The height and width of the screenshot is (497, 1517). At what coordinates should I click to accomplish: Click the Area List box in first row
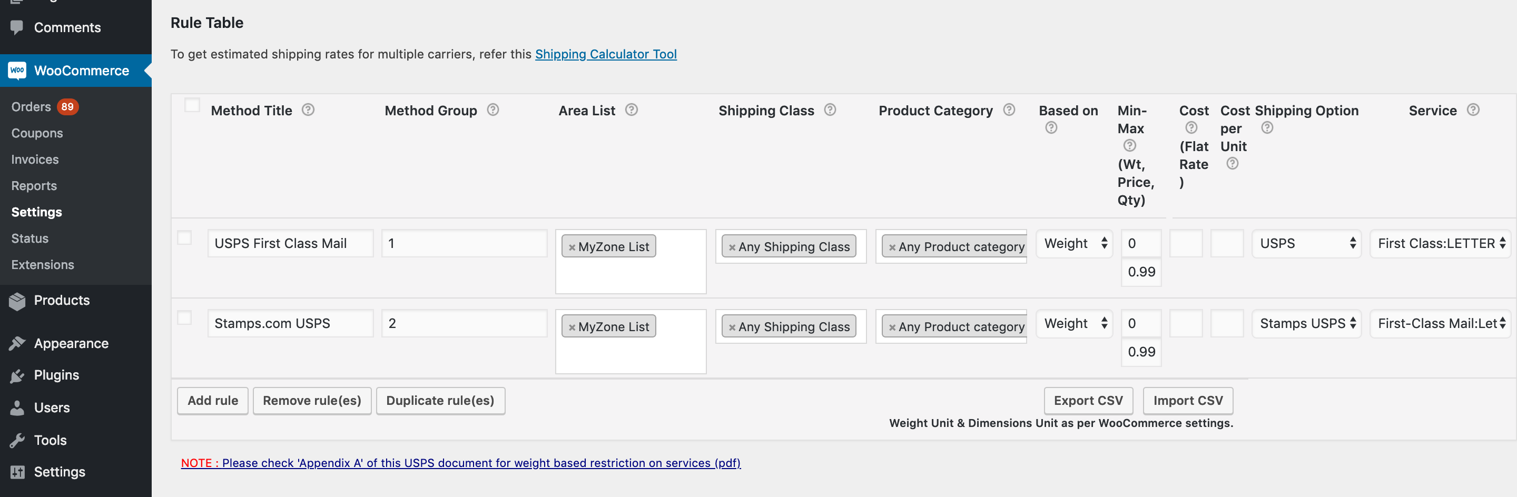pyautogui.click(x=631, y=262)
